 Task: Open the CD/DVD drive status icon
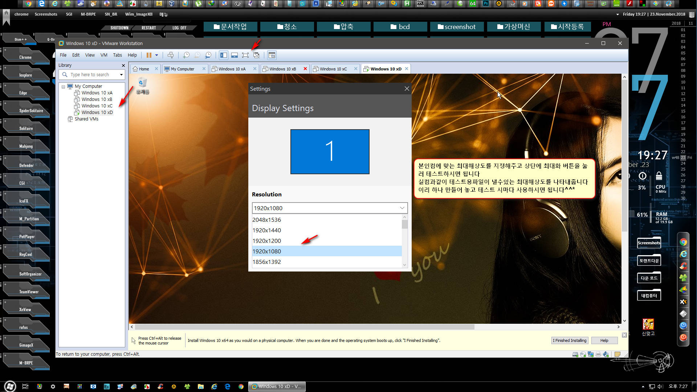pos(583,354)
